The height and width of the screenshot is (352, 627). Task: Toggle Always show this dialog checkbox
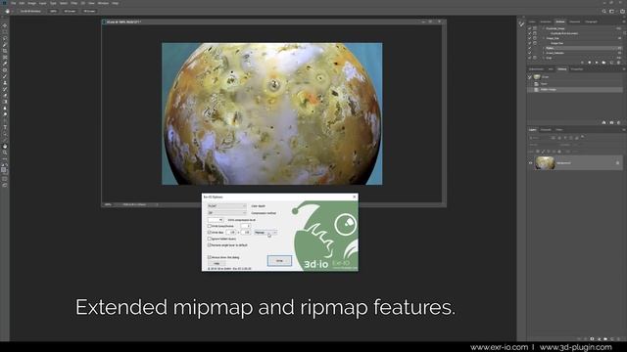(209, 257)
